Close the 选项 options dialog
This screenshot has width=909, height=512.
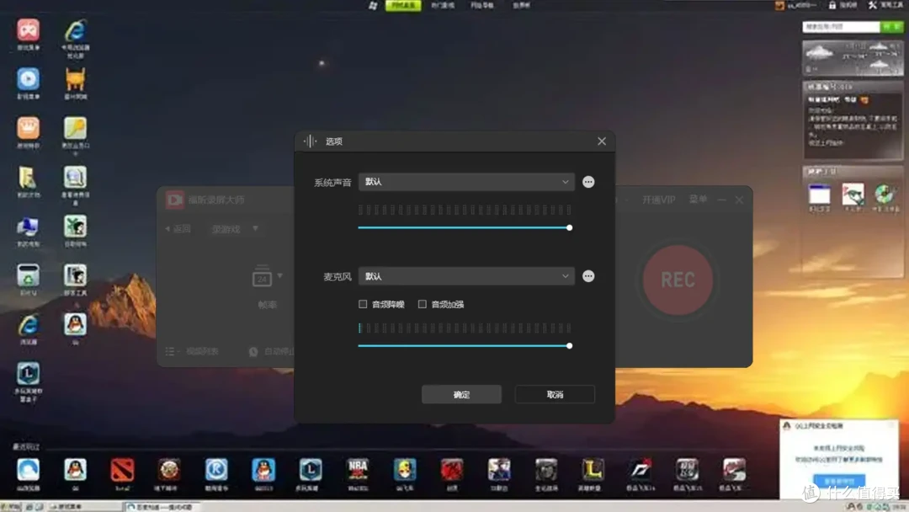click(602, 141)
